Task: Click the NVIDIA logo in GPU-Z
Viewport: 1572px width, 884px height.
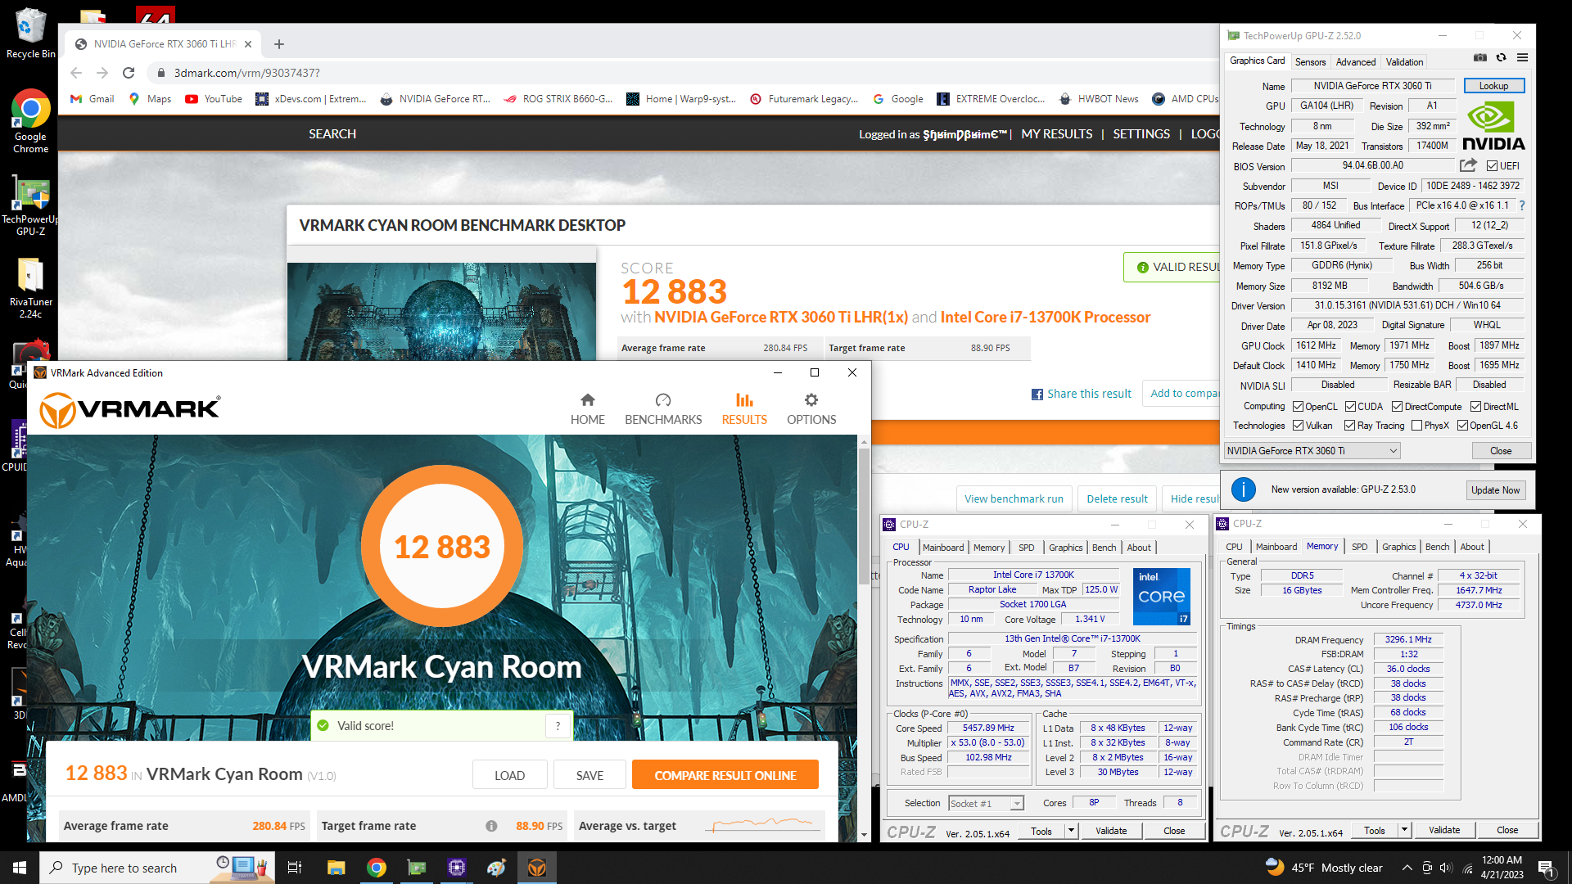Action: pos(1493,127)
